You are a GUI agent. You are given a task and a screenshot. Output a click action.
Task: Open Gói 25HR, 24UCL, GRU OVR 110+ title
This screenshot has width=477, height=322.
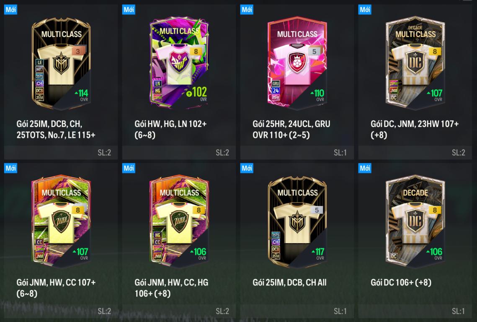[291, 129]
